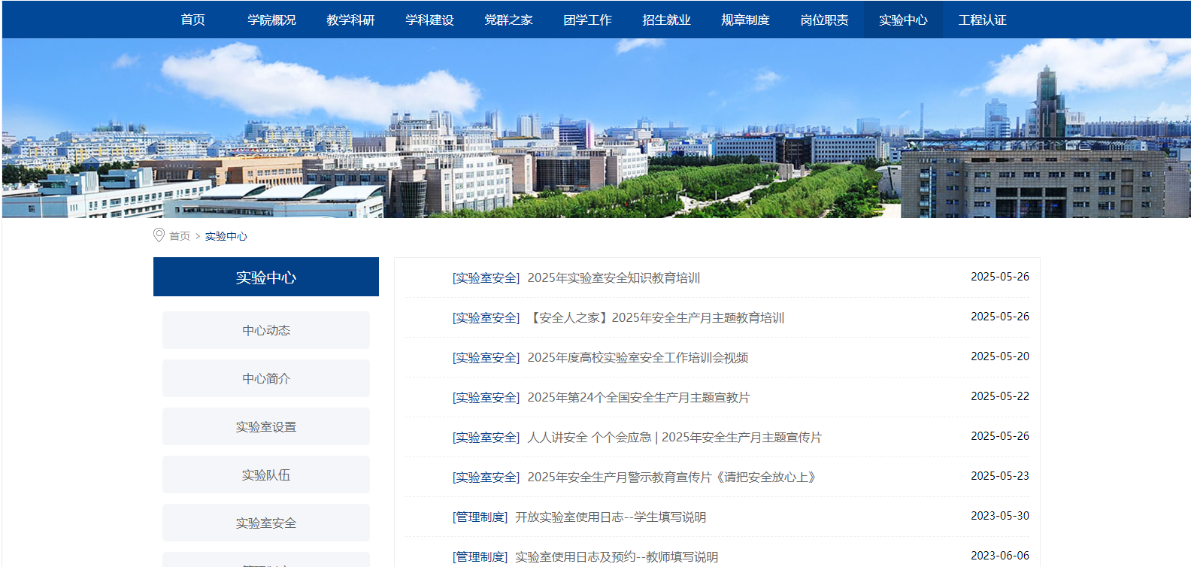
Task: Open 中心动态 in the sidebar
Action: 266,330
